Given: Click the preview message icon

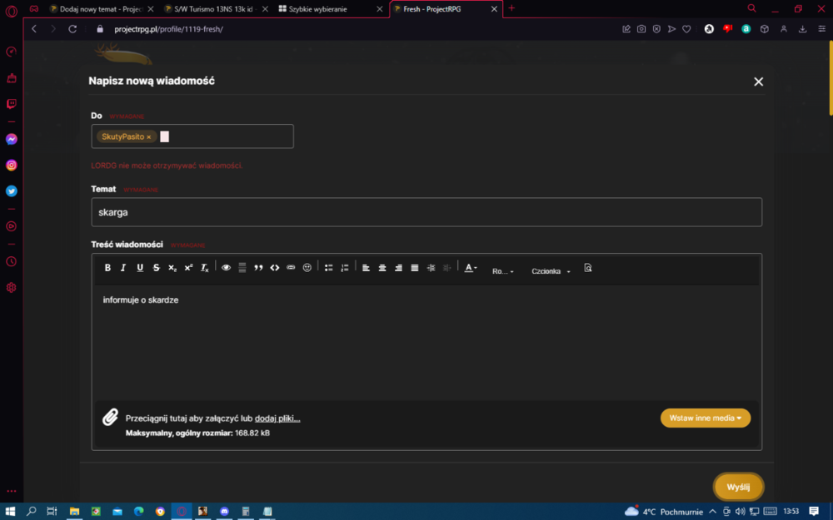Looking at the screenshot, I should click(x=587, y=268).
